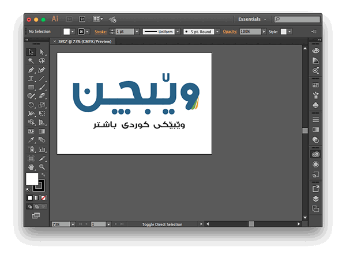Screen dimensions: 346x259
Task: Open the Swatches panel grid icon
Action: coord(315,85)
